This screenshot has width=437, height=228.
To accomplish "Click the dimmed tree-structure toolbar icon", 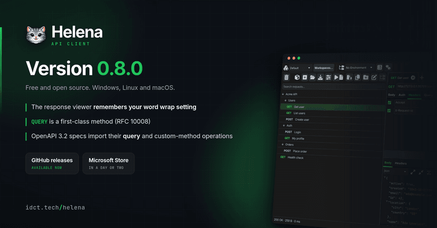I will pyautogui.click(x=382, y=77).
